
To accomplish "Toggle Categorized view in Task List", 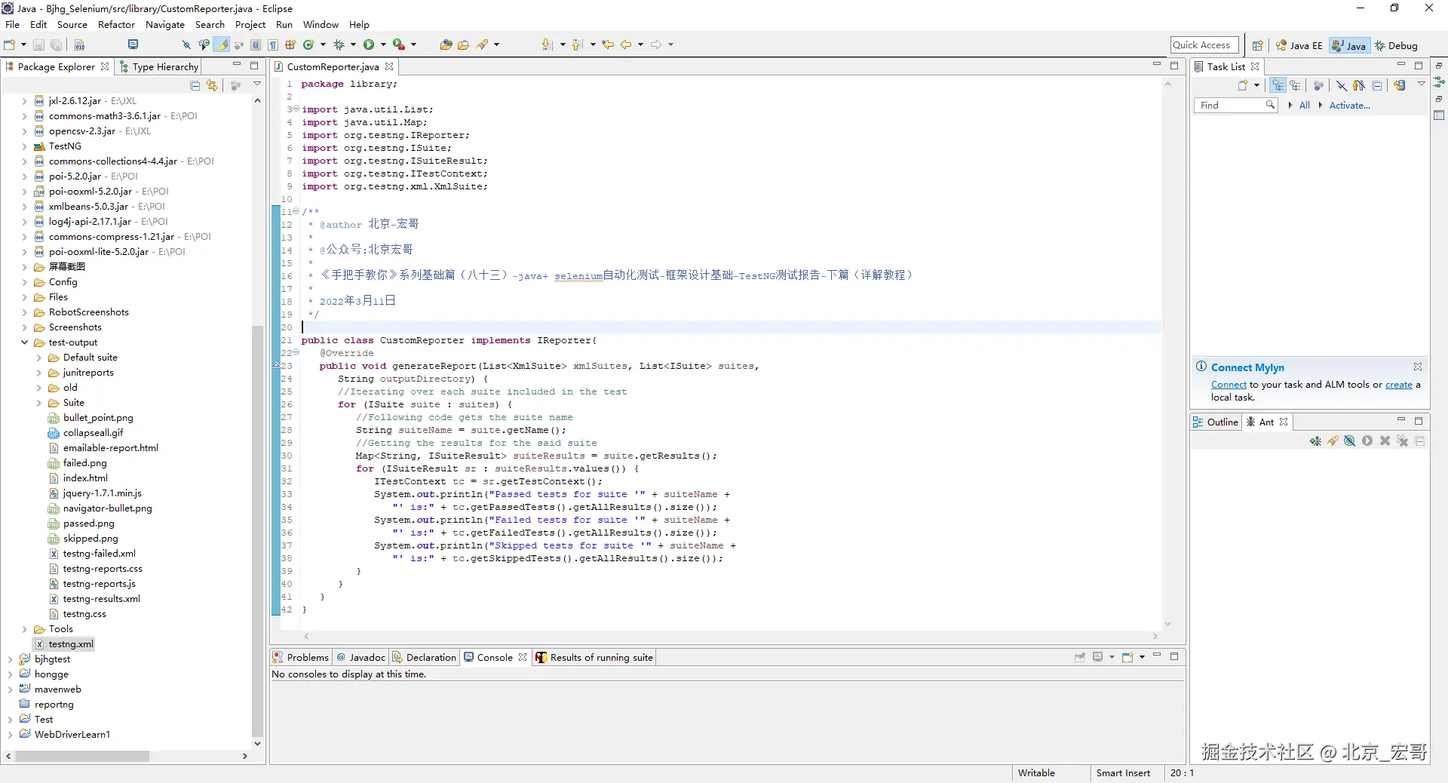I will click(1278, 85).
